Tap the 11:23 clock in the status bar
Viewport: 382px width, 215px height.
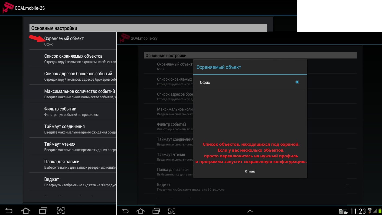[358, 211]
